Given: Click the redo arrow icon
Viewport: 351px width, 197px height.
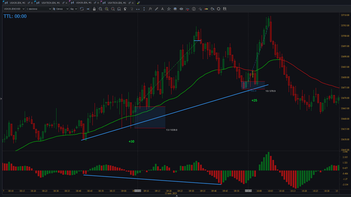Looking at the screenshot, I should point(131,9).
